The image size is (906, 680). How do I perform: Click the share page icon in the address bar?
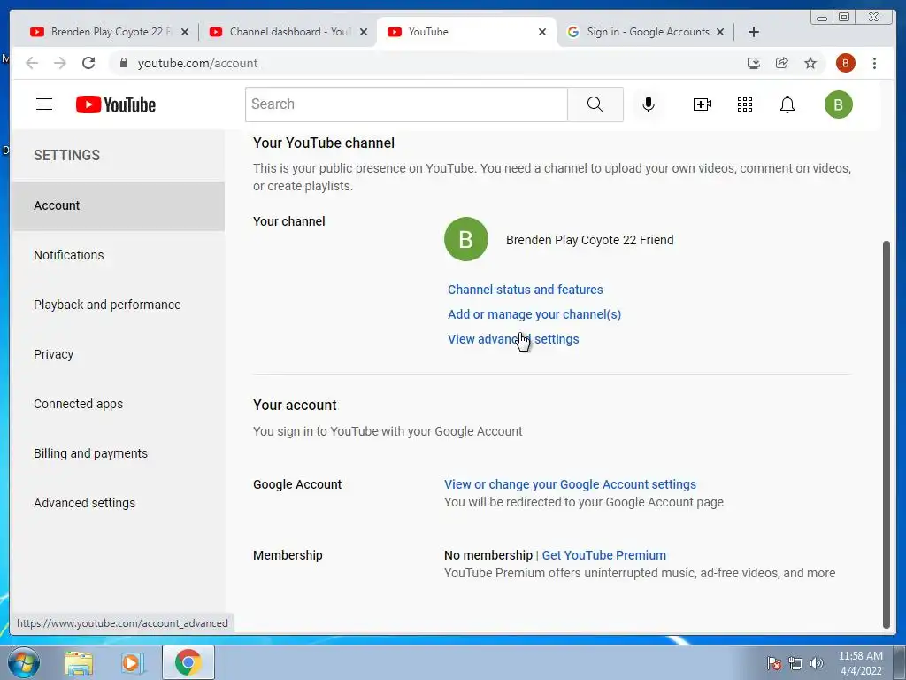coord(782,63)
